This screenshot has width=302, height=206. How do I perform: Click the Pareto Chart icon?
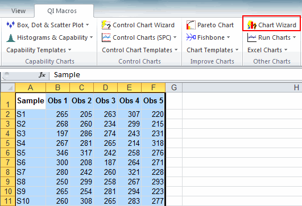(x=191, y=25)
